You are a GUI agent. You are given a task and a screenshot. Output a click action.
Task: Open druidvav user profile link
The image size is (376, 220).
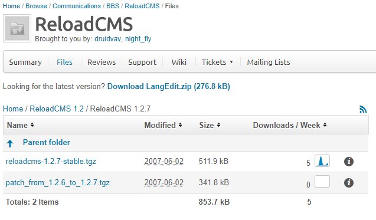tap(107, 39)
